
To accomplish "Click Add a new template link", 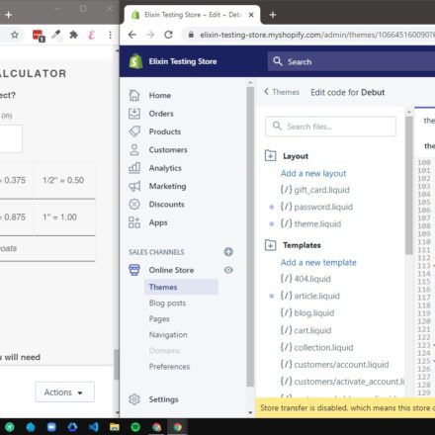I will click(x=318, y=262).
